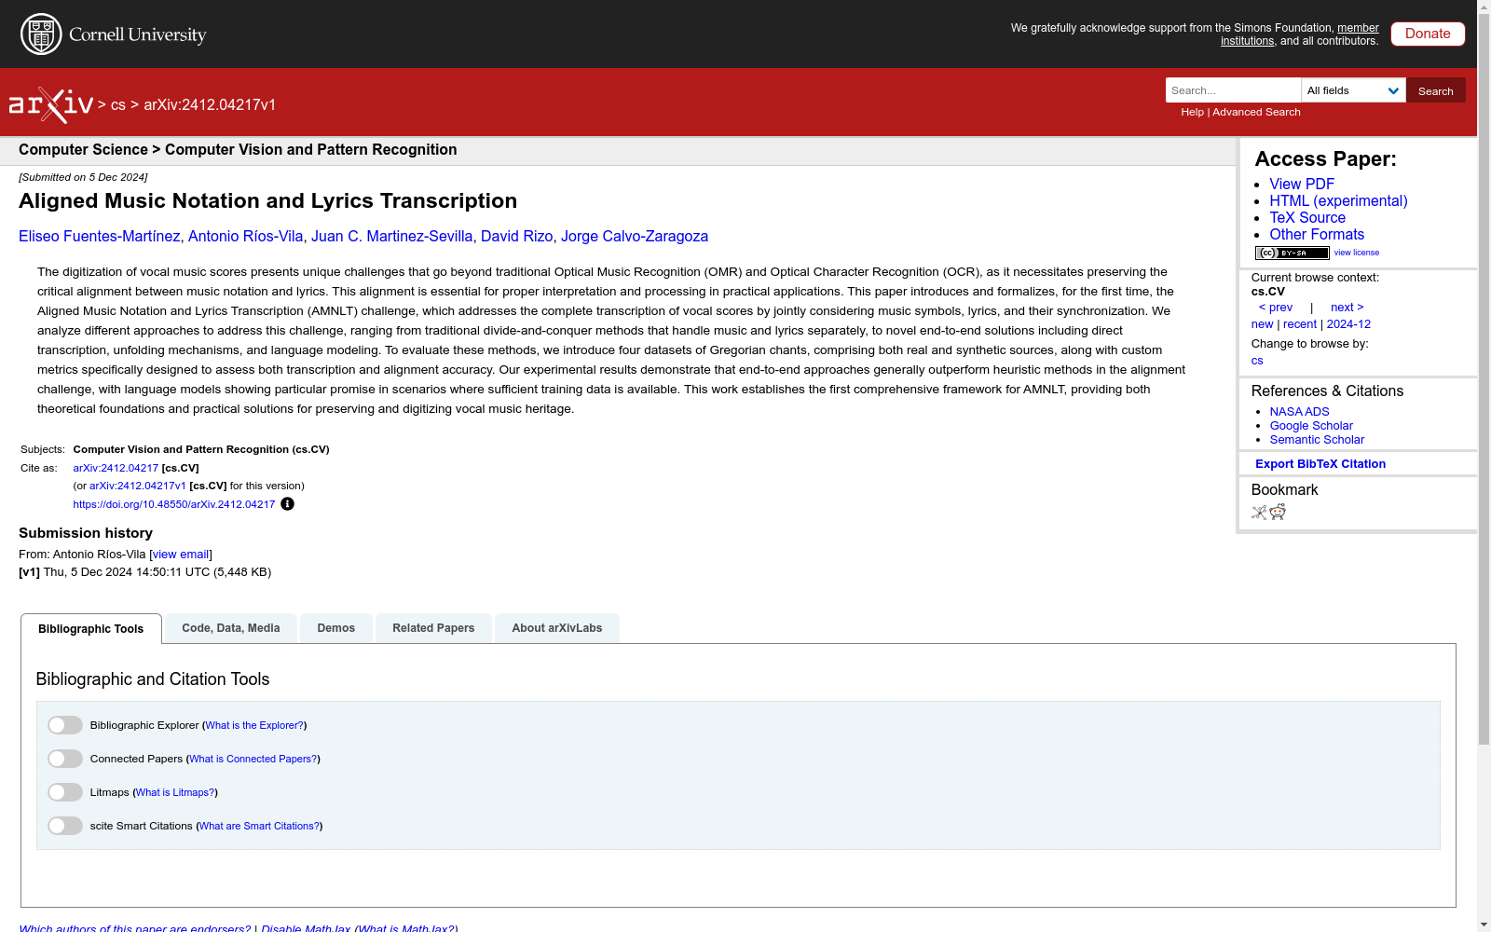Open the Help link

click(x=1193, y=112)
